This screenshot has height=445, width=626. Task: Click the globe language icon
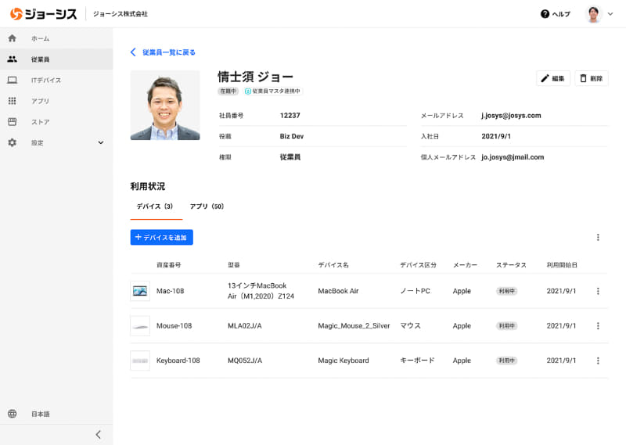(x=13, y=414)
